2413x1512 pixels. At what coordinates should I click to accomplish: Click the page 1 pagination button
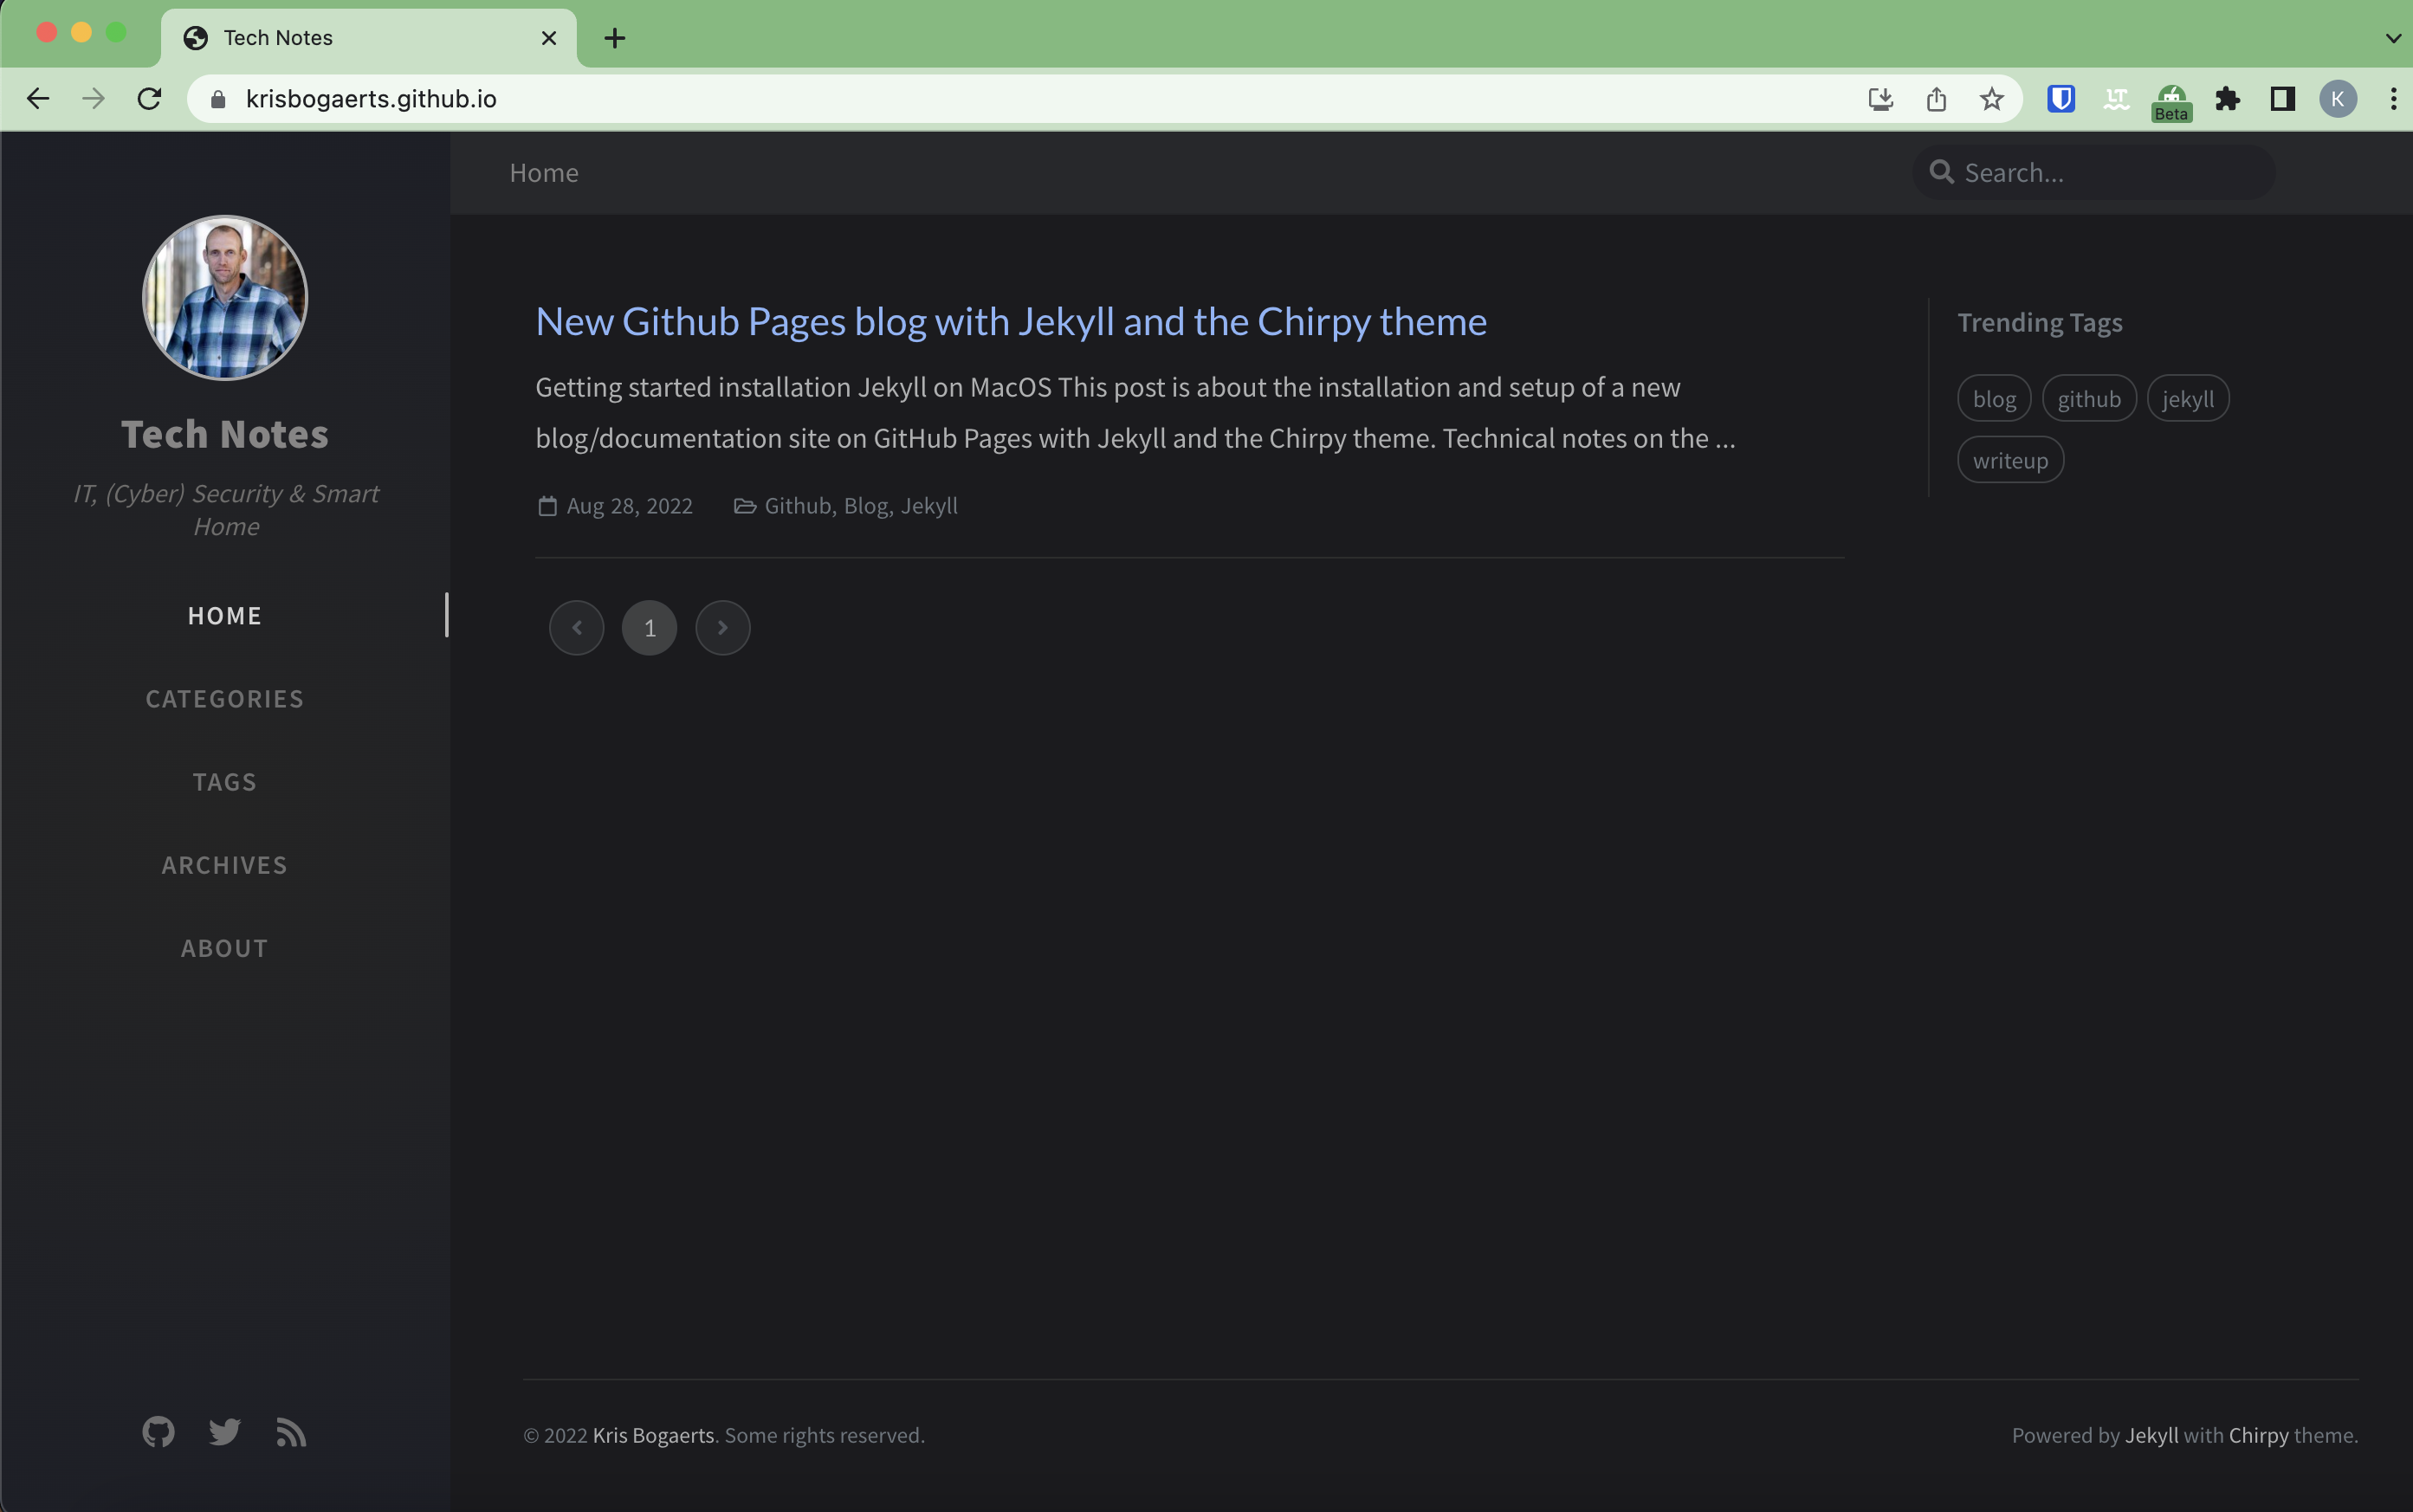[650, 625]
